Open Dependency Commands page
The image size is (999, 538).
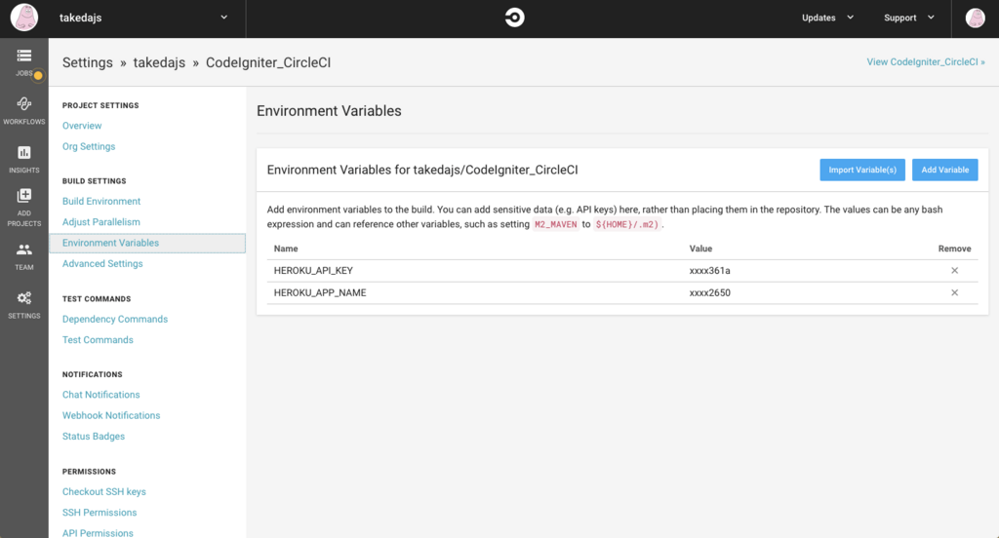[x=115, y=319]
